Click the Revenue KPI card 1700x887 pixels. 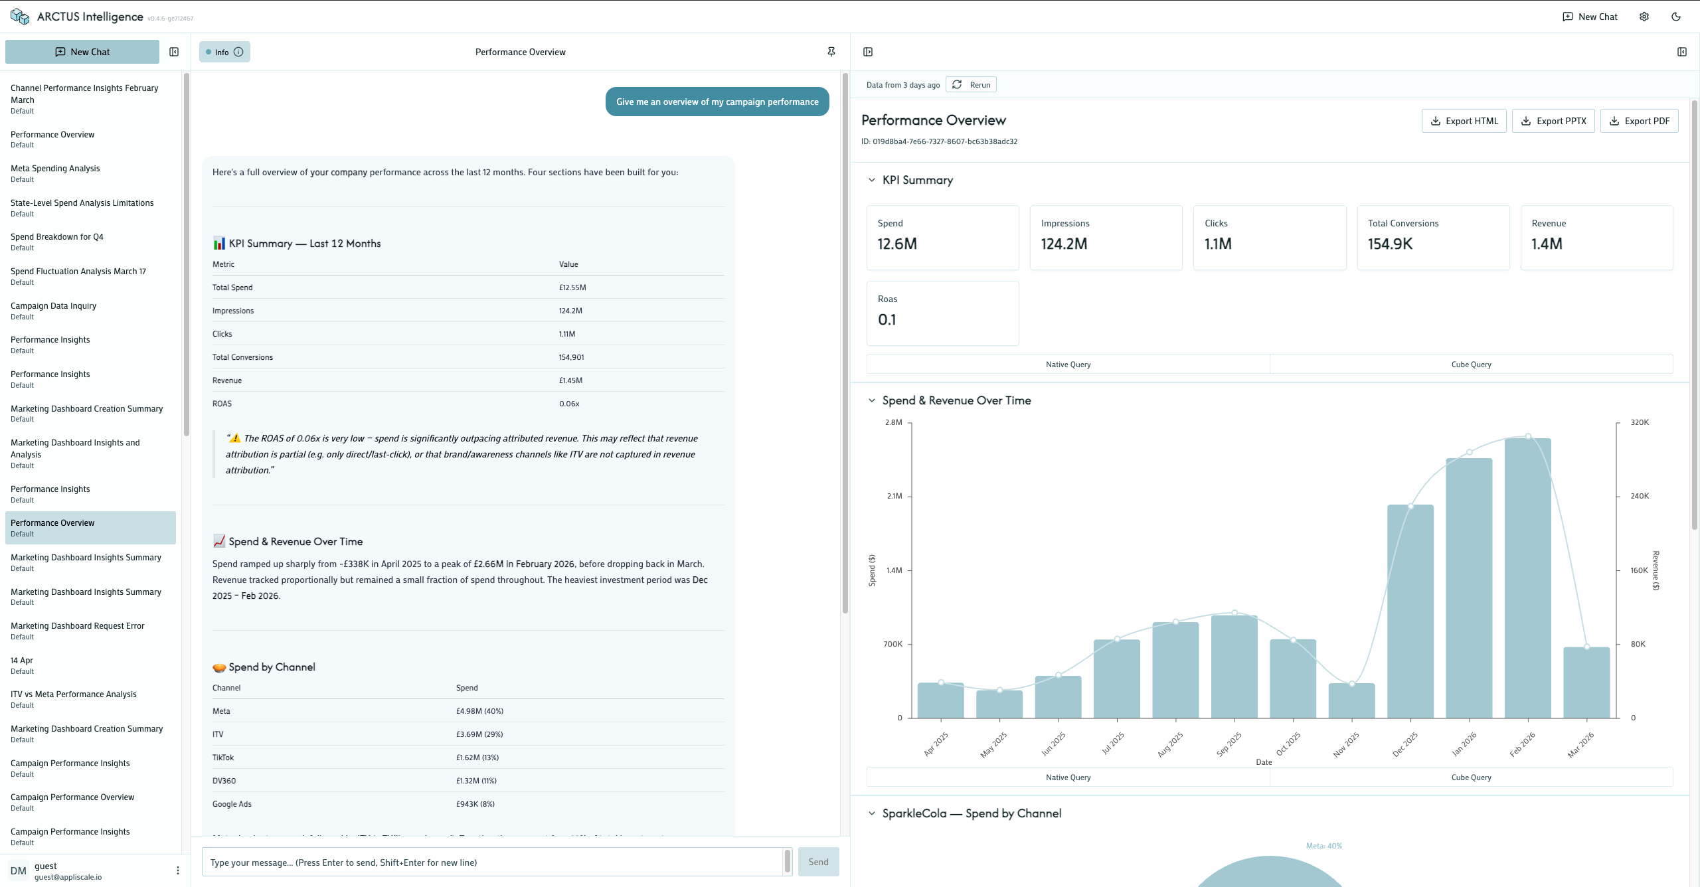[1596, 238]
